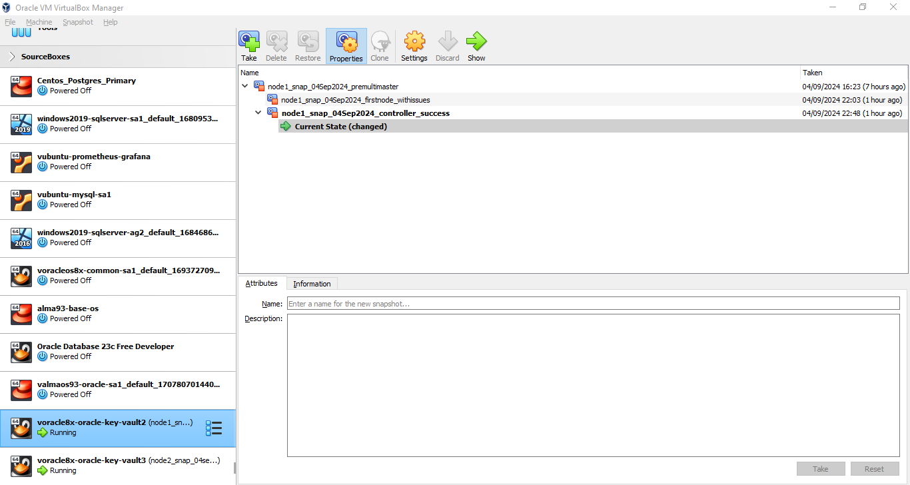The image size is (910, 485).
Task: Select the node1_snap_04Sep2024_premultimaster snapshot name
Action: pos(333,87)
